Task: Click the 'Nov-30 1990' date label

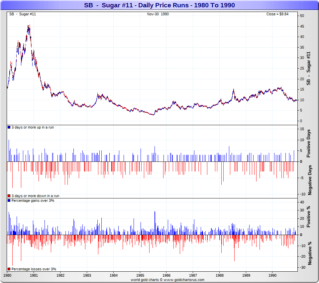Action: (158, 14)
